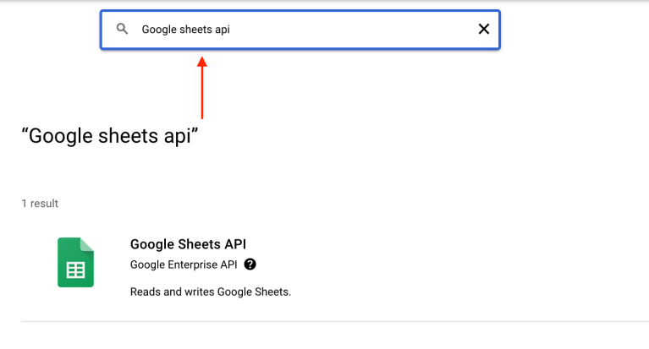The image size is (649, 349).
Task: Click the "1 result" count text
Action: (40, 204)
